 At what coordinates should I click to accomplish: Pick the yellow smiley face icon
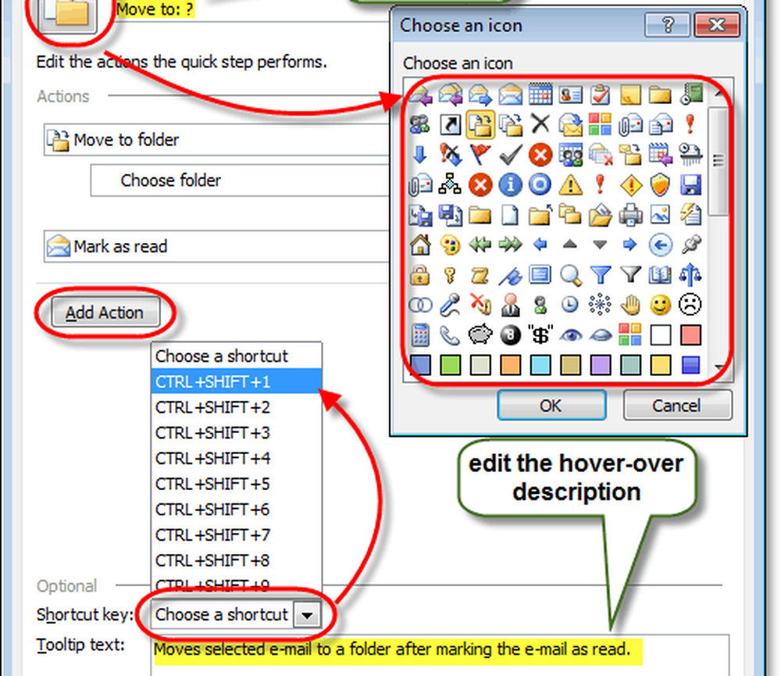(661, 304)
